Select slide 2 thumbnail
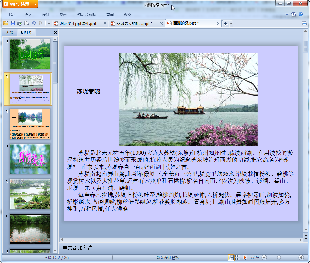 [30, 89]
